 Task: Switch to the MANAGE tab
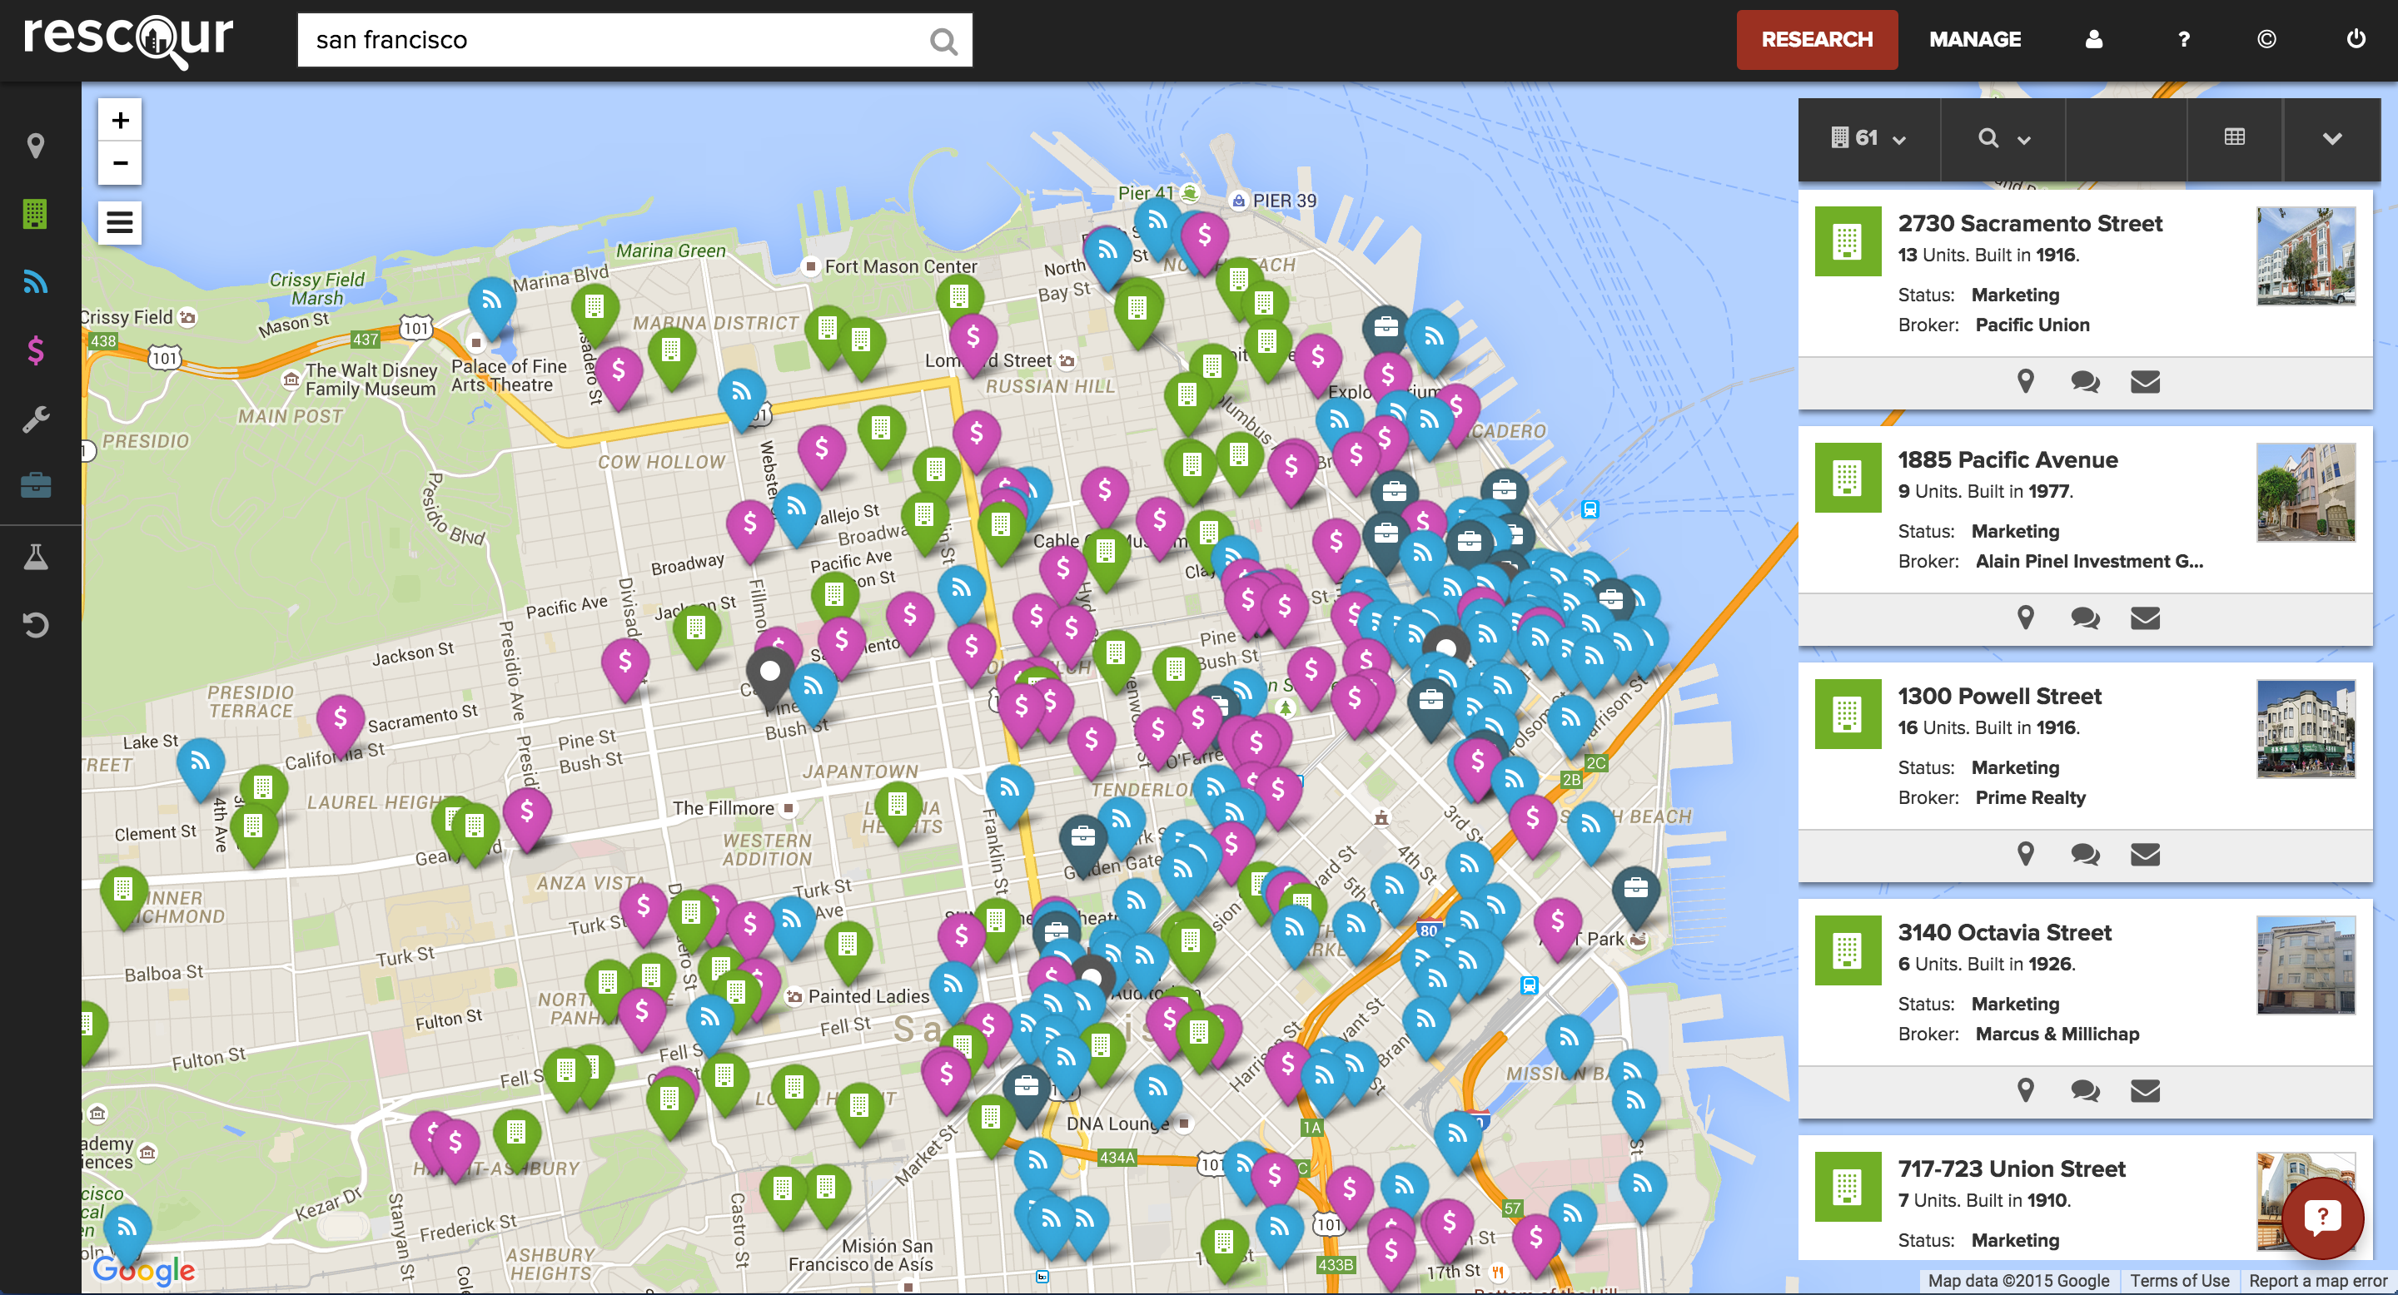pos(1974,39)
